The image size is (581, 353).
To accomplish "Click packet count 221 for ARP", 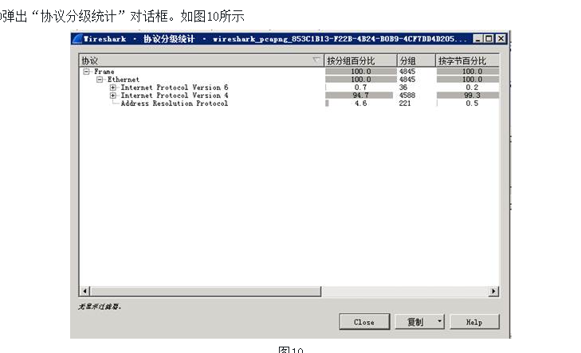I will click(405, 104).
